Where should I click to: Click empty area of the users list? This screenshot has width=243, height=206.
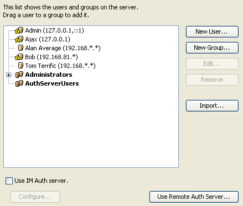[91, 127]
